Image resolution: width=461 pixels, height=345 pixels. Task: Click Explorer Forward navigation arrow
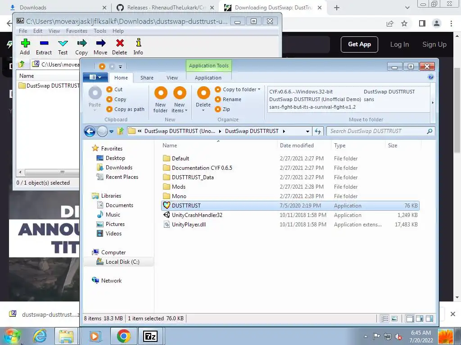pyautogui.click(x=102, y=131)
